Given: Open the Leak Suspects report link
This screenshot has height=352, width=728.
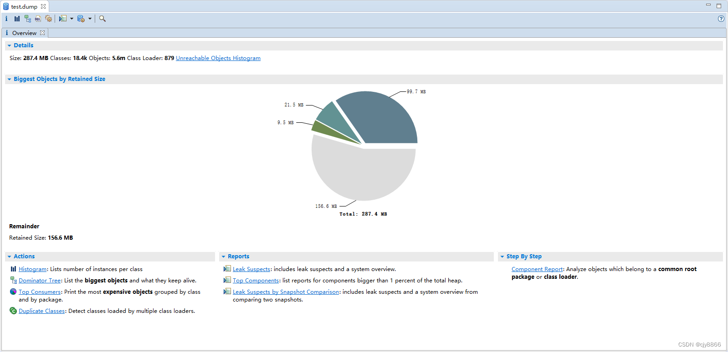Looking at the screenshot, I should (x=251, y=269).
